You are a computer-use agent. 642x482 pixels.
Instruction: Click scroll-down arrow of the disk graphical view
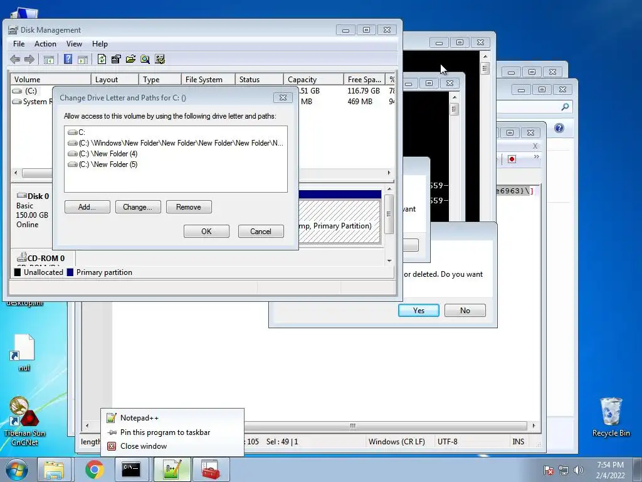[389, 260]
